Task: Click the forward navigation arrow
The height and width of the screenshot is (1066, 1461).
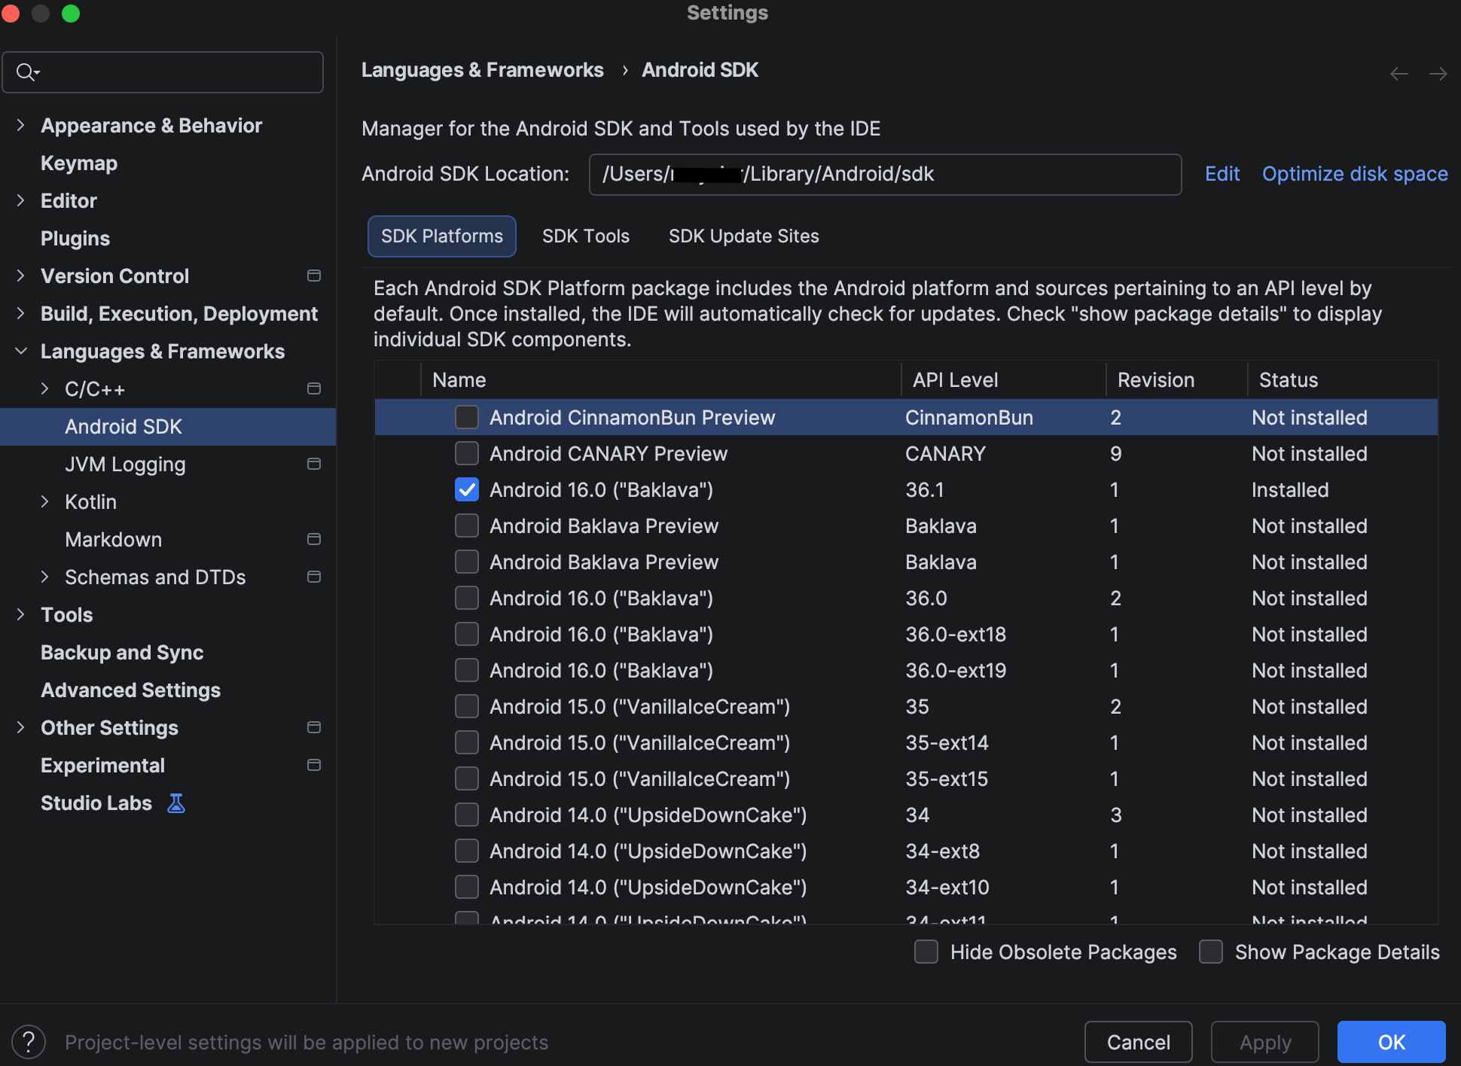Action: click(1438, 73)
